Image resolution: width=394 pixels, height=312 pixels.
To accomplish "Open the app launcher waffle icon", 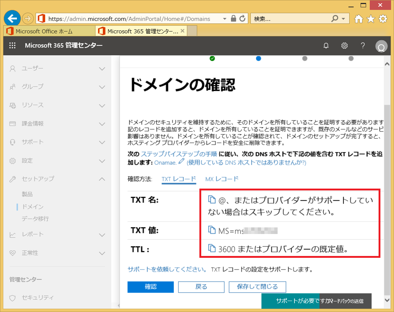I will pos(12,45).
